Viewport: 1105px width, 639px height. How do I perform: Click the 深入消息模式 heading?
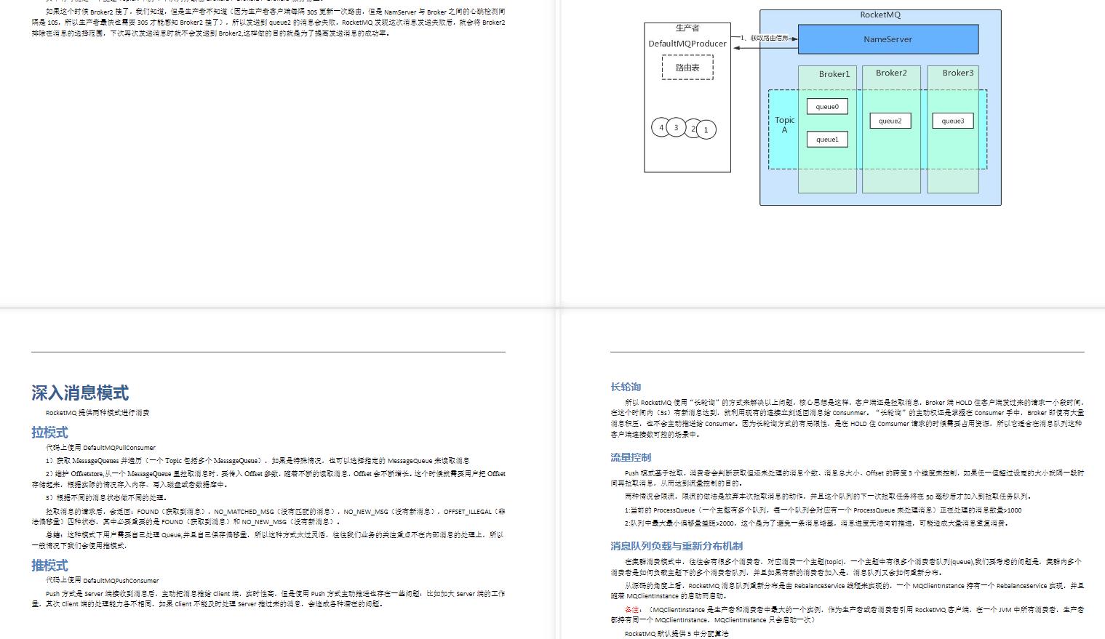(80, 393)
